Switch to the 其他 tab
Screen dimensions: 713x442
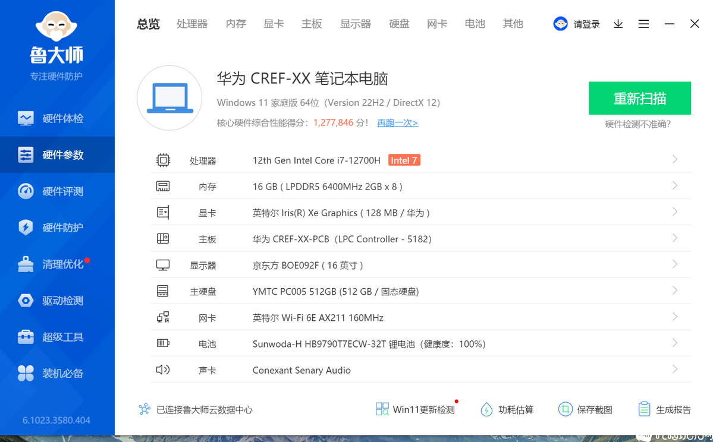tap(513, 24)
